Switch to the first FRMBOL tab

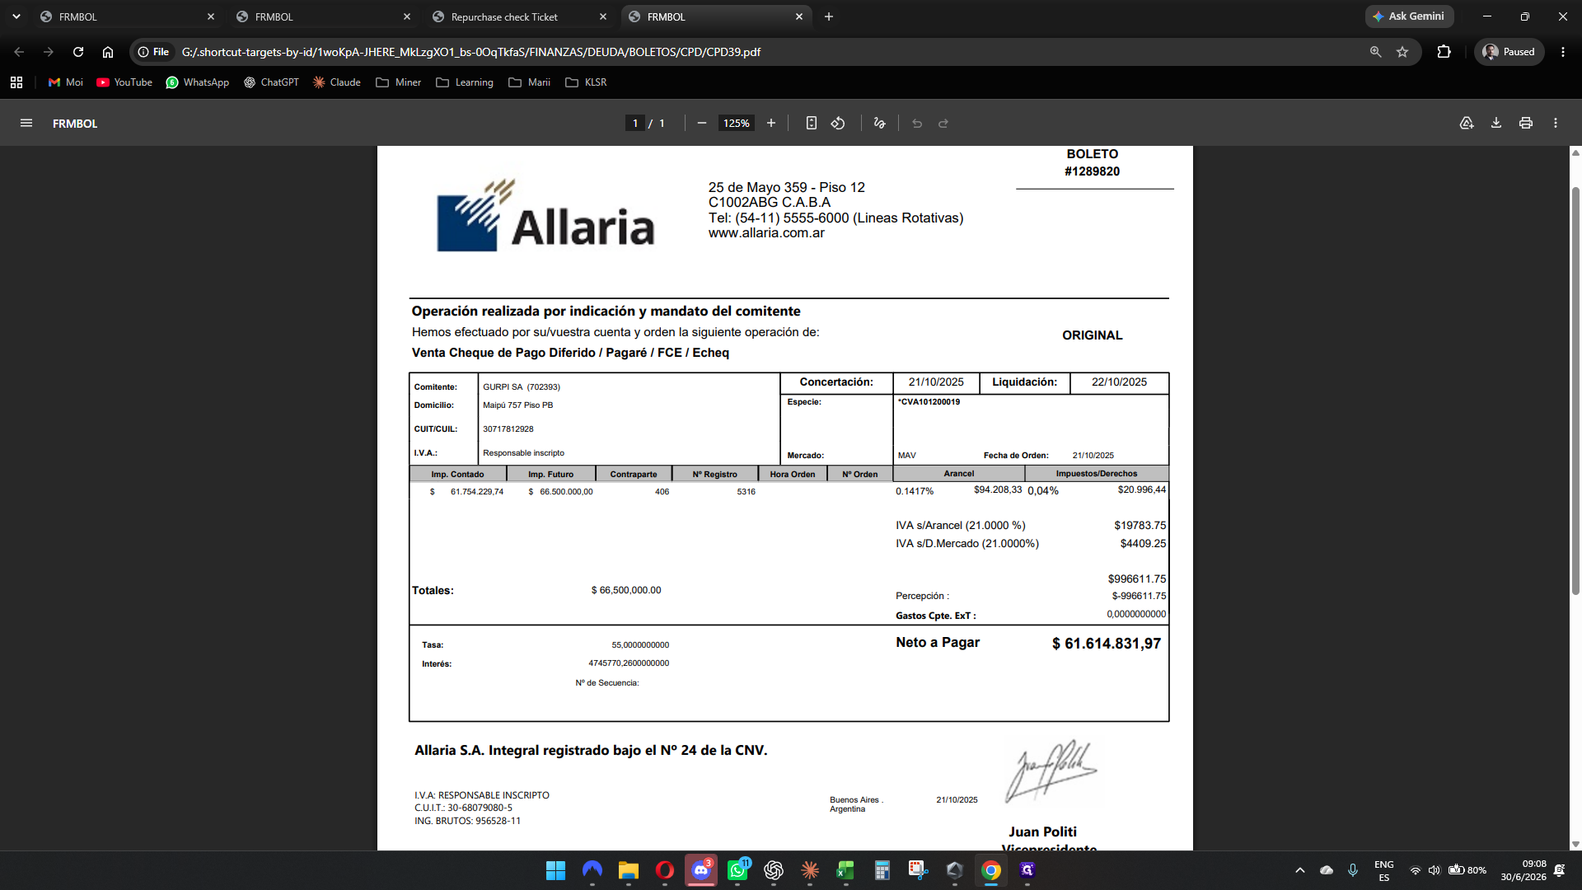127,16
